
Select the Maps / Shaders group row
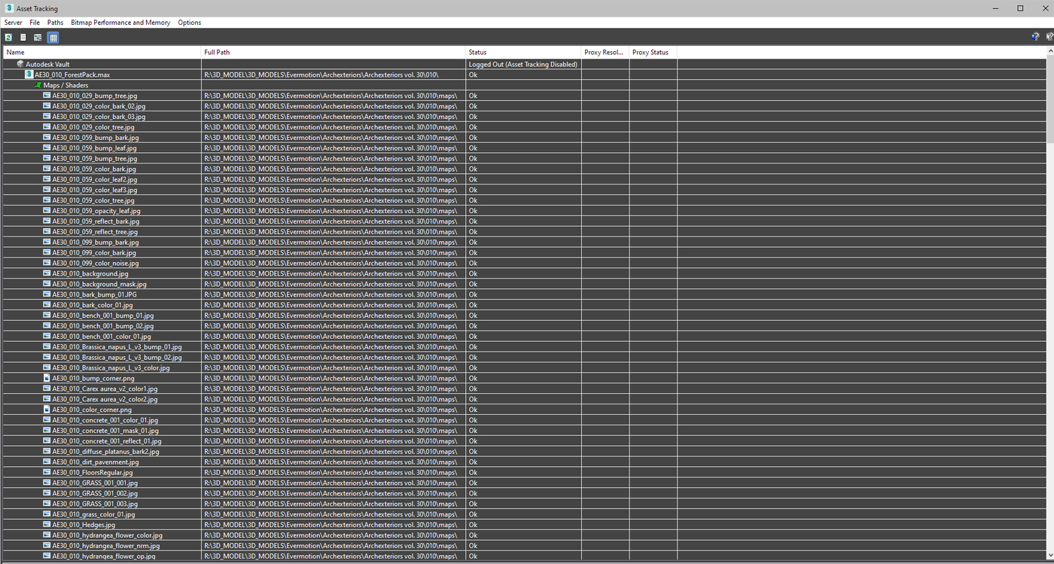click(x=524, y=85)
